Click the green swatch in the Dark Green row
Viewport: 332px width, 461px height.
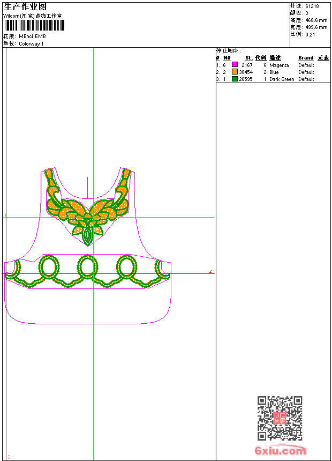tap(235, 79)
